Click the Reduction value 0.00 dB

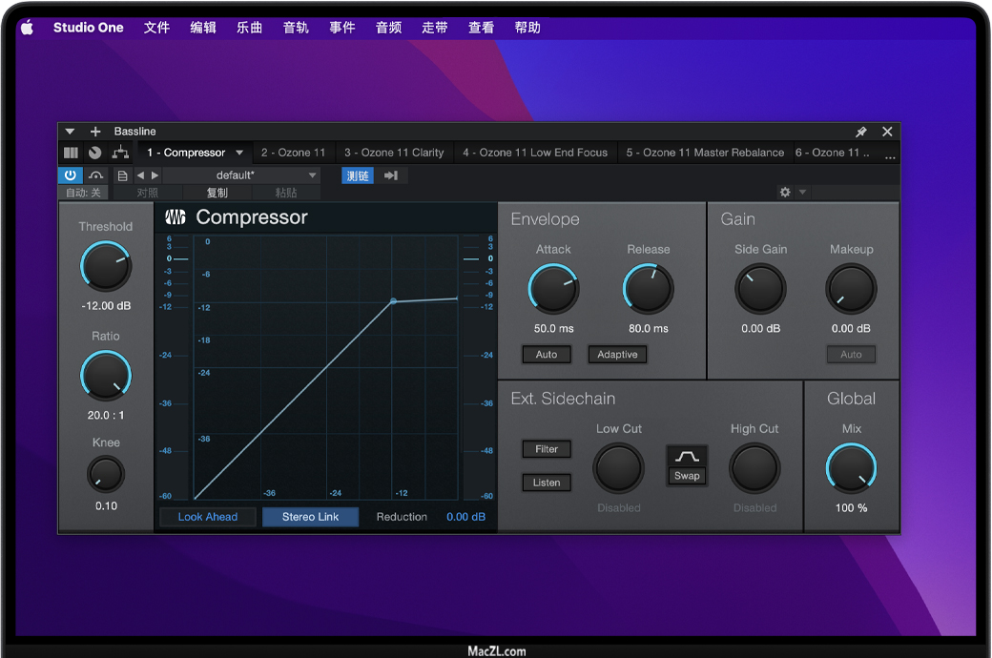point(465,517)
